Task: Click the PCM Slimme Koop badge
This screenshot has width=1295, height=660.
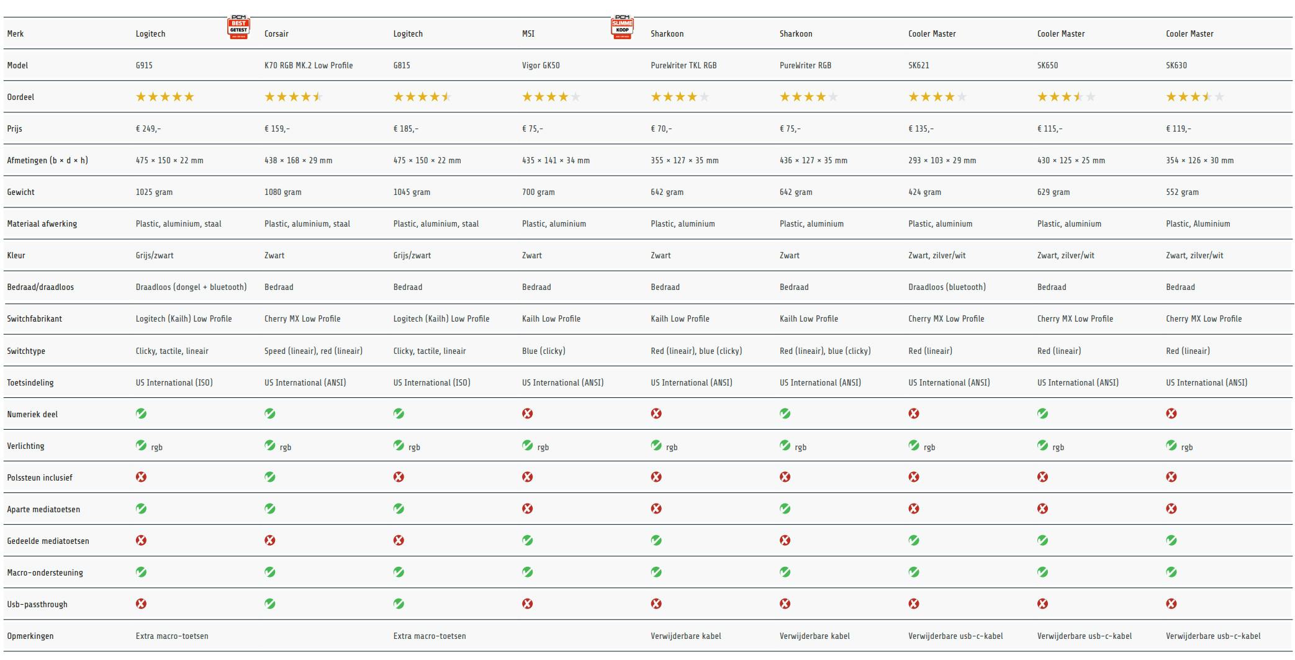Action: [x=622, y=28]
